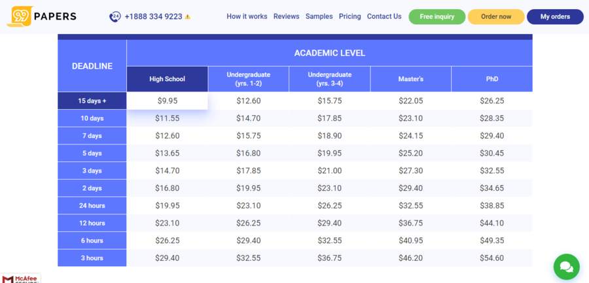Choose the 5 days deadline row
This screenshot has width=589, height=283.
(x=92, y=153)
